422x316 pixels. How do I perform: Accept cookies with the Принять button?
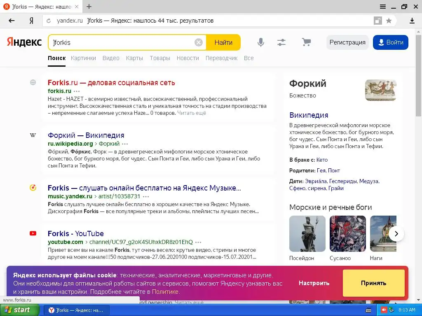tap(373, 283)
